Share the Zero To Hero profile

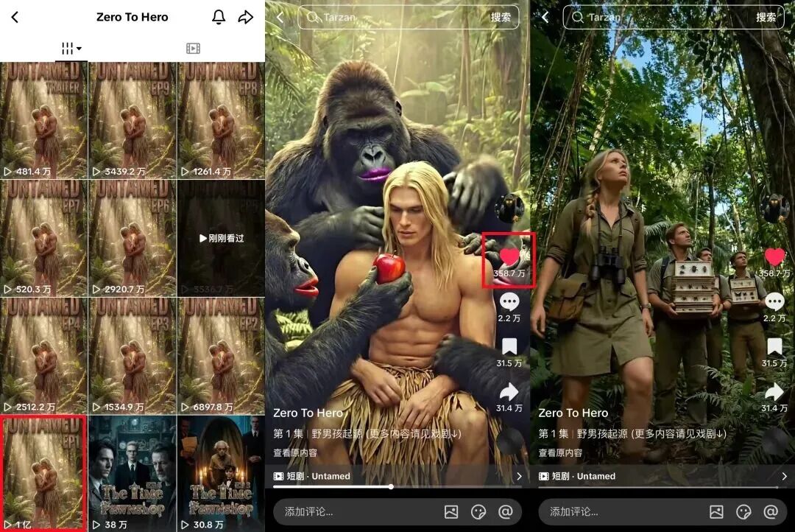pyautogui.click(x=246, y=17)
